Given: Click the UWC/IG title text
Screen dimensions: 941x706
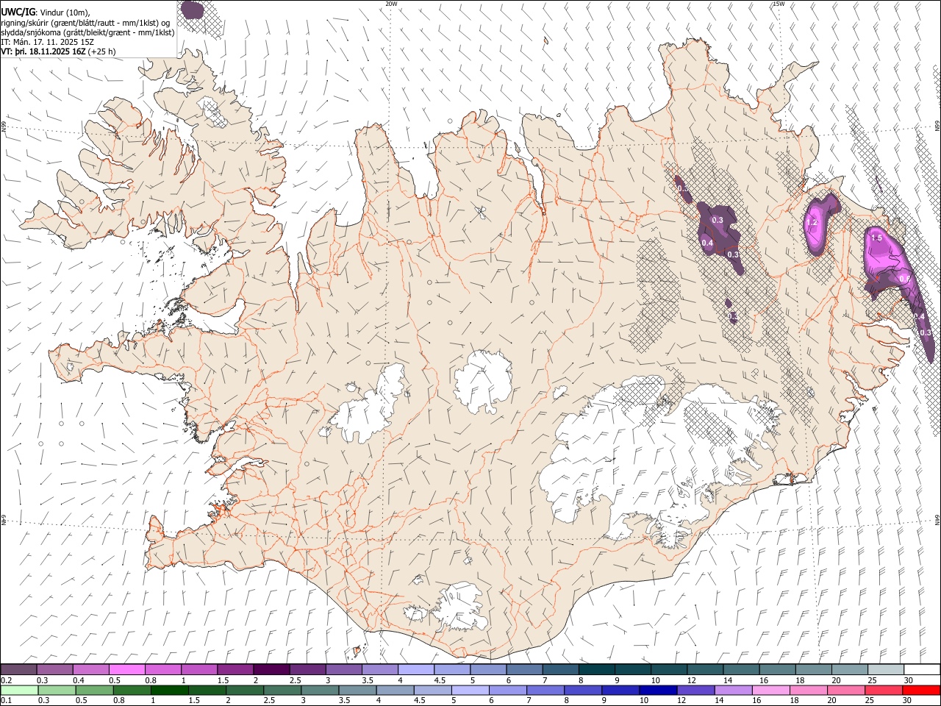Looking at the screenshot, I should coord(17,12).
